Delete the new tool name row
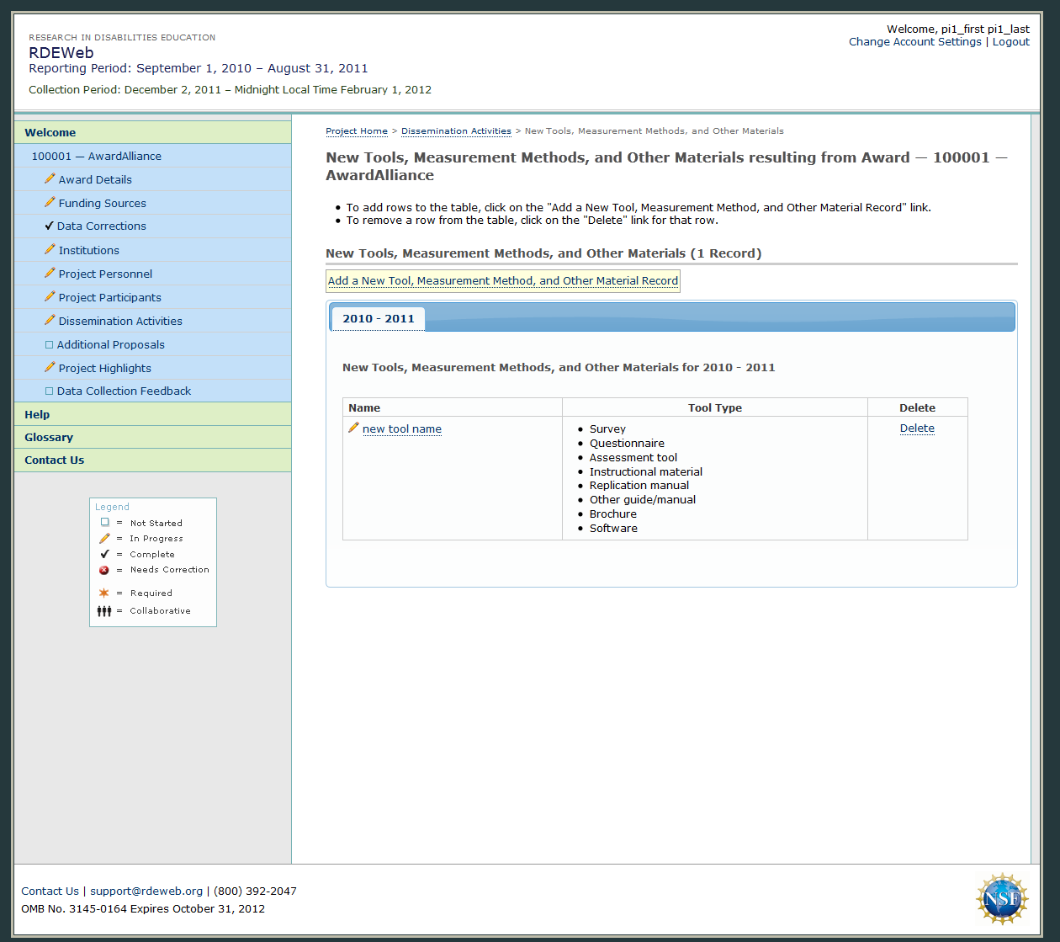 point(917,428)
